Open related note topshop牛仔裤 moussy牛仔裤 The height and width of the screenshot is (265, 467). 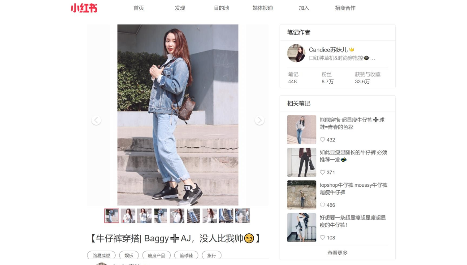353,188
